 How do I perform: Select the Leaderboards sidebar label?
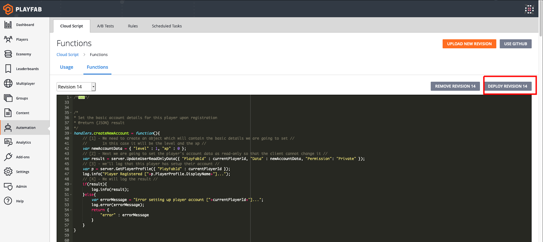point(27,69)
